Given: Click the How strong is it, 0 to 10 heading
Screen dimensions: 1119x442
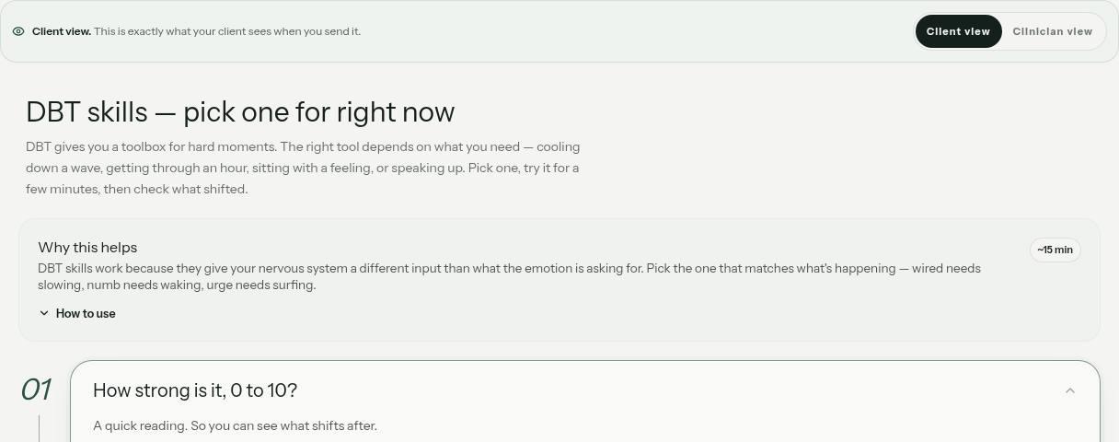Looking at the screenshot, I should coord(195,390).
